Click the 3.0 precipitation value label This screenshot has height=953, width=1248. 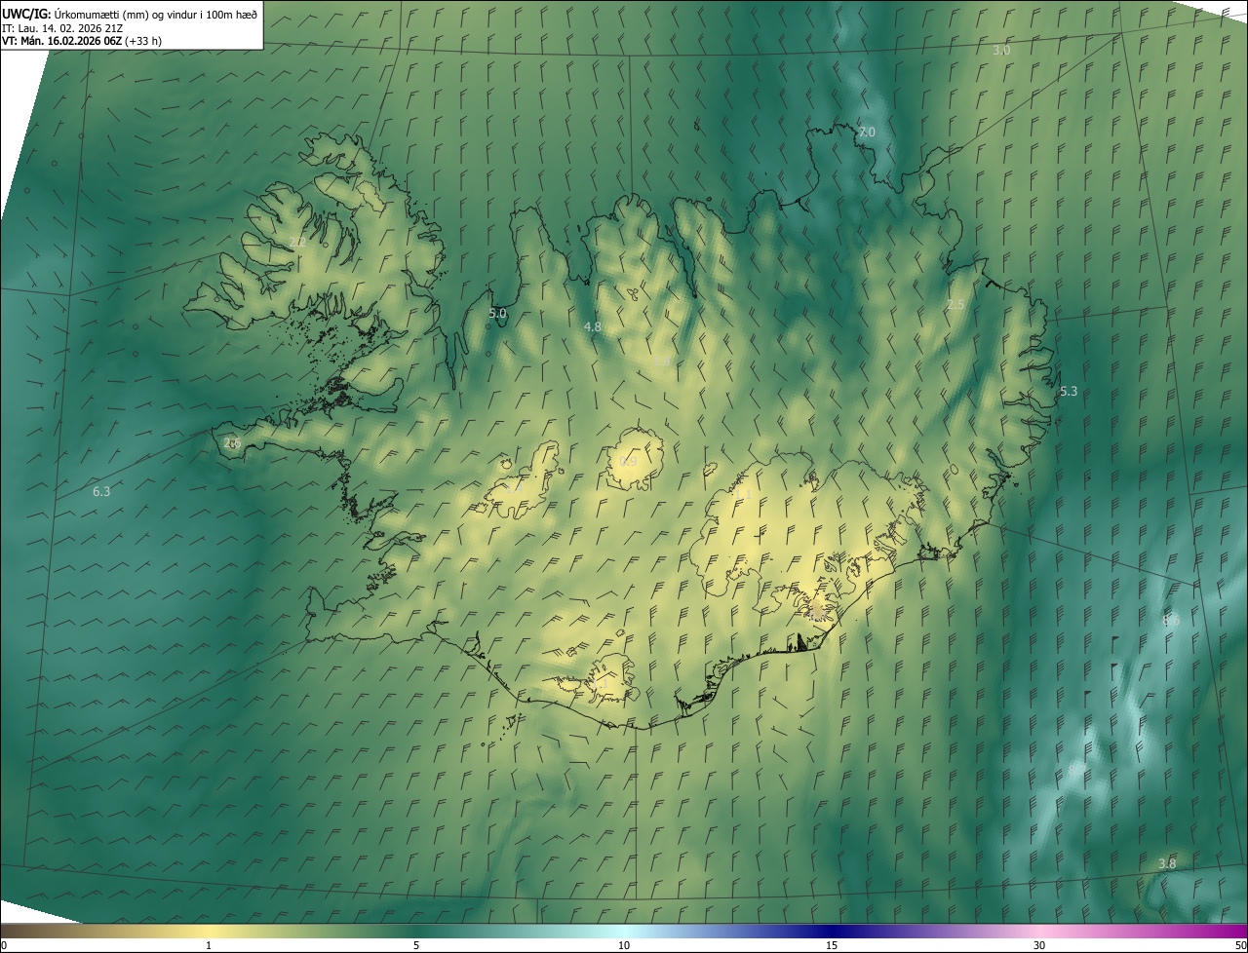(1001, 50)
